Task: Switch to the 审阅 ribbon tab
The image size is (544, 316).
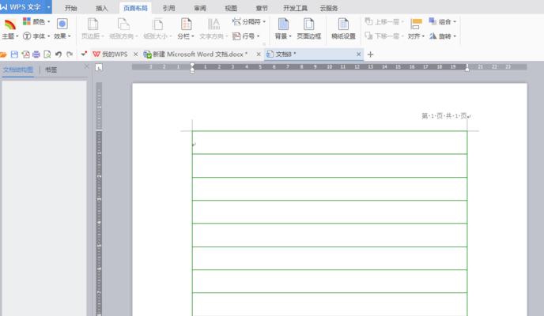Action: point(200,8)
